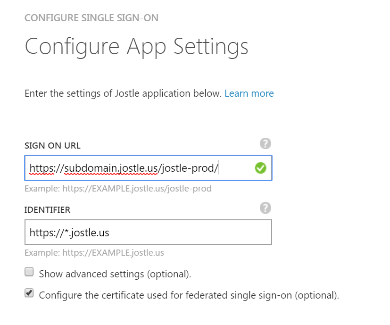Open the help icon beside SIGN ON URL
Viewport: 390px width, 325px height.
pyautogui.click(x=266, y=143)
